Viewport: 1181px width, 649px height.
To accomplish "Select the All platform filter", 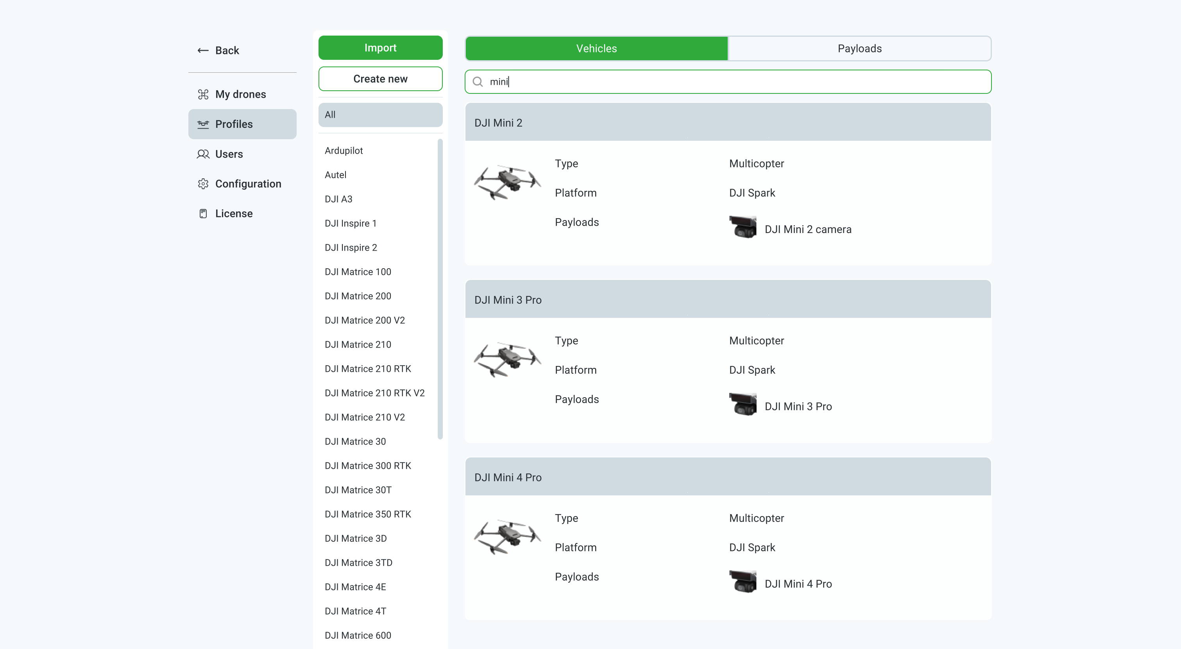I will coord(380,115).
